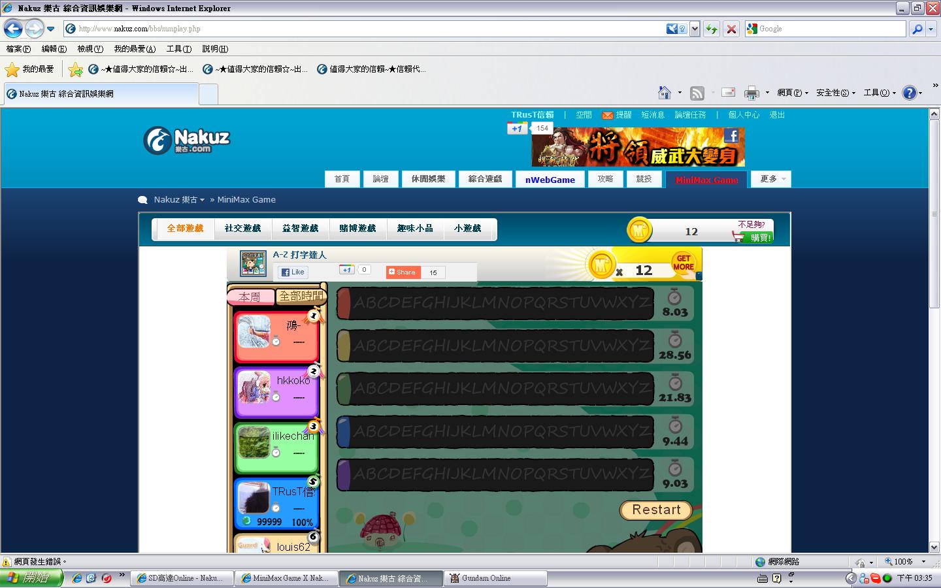Open the 綜合遊戲 nav tab
Screen dimensions: 941x588
point(486,179)
